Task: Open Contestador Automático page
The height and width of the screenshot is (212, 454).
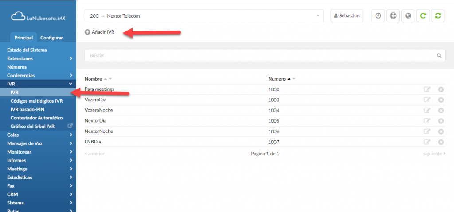Action: pos(36,118)
